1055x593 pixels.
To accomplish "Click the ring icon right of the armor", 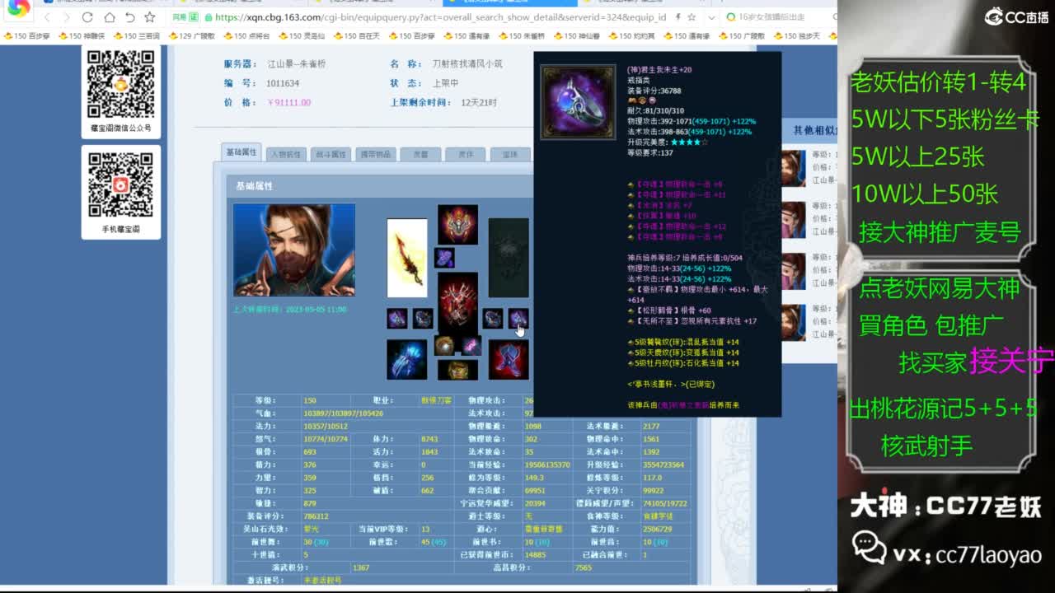I will (x=493, y=319).
